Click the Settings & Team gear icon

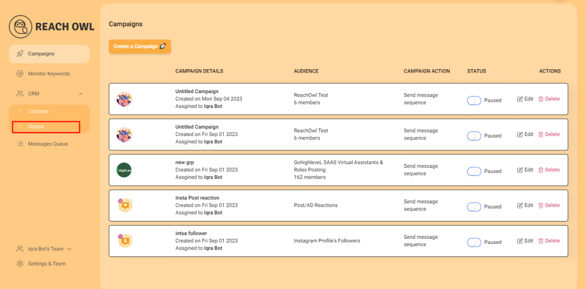[20, 264]
